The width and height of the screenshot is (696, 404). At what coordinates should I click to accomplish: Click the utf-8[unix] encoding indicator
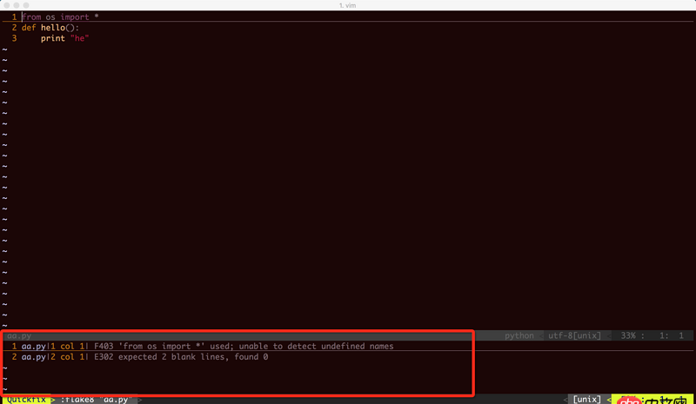point(574,335)
